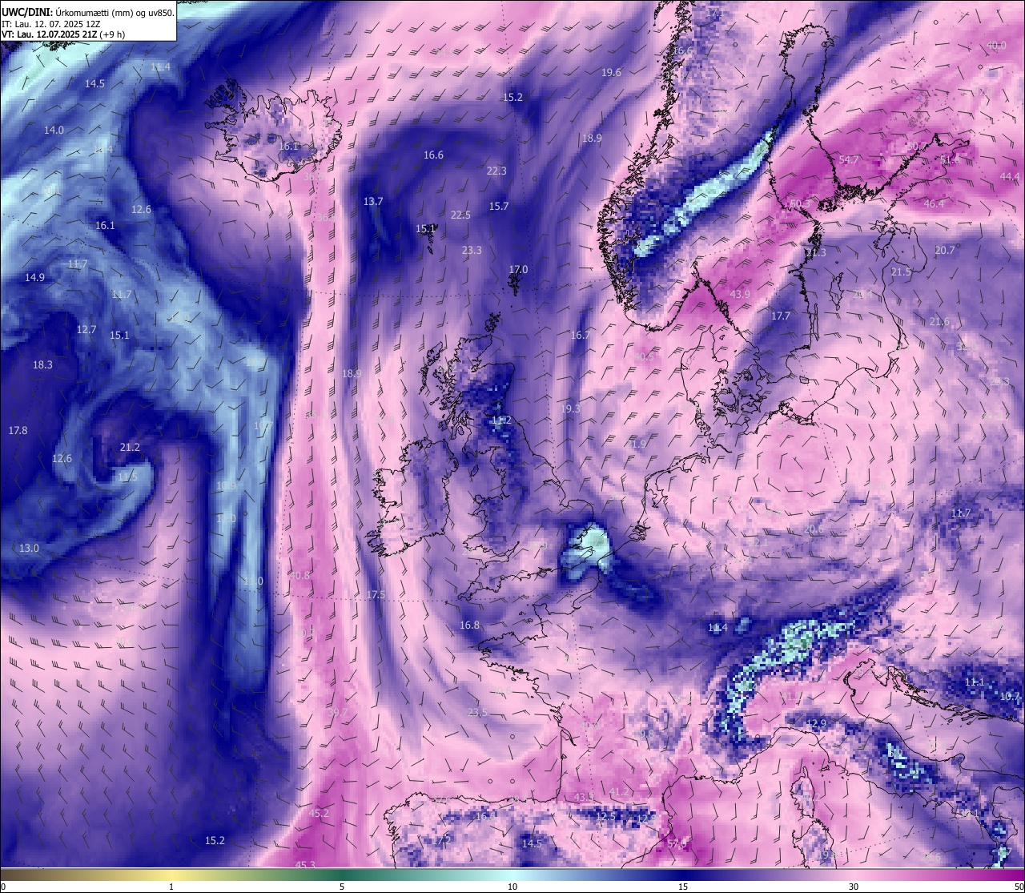
Task: Pick the green colorbar segment near tick 5
Action: [x=342, y=874]
